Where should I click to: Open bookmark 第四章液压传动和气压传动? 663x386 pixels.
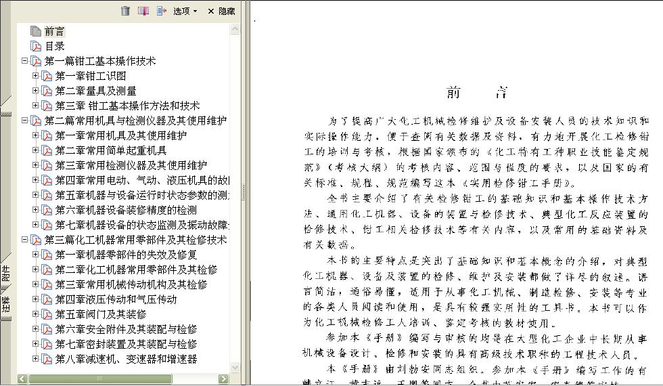click(116, 299)
